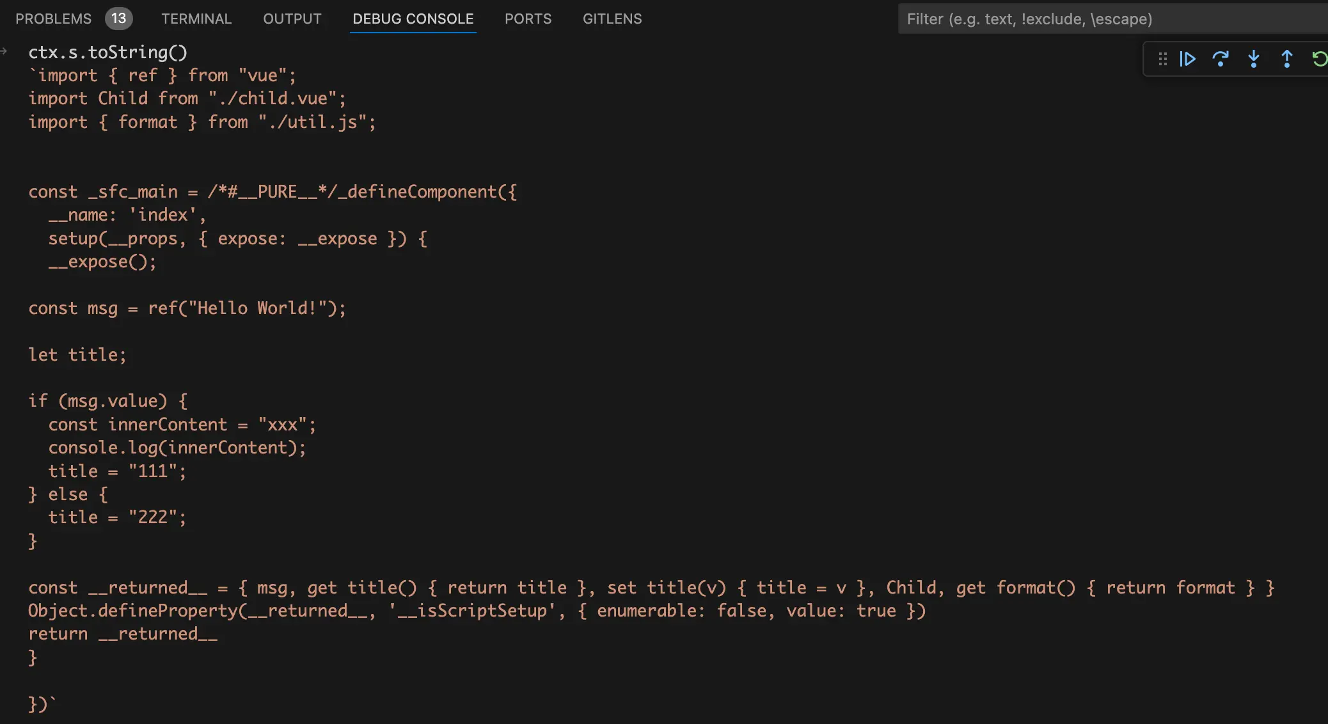Restart debugging with the green icon
This screenshot has width=1328, height=724.
click(1319, 59)
